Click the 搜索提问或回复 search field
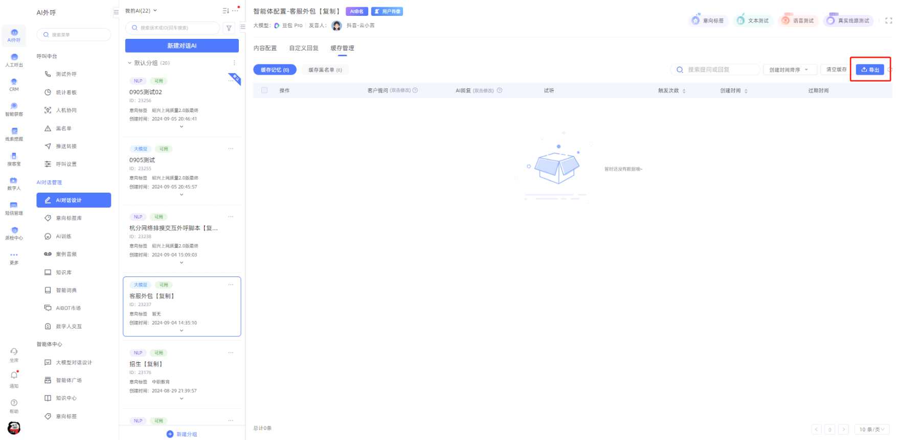The width and height of the screenshot is (898, 440). pos(719,70)
